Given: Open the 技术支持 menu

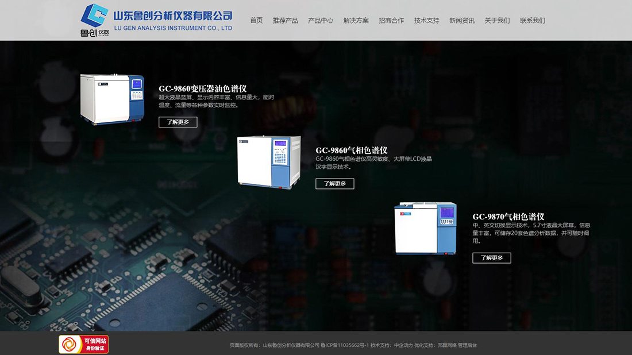Looking at the screenshot, I should coord(425,20).
